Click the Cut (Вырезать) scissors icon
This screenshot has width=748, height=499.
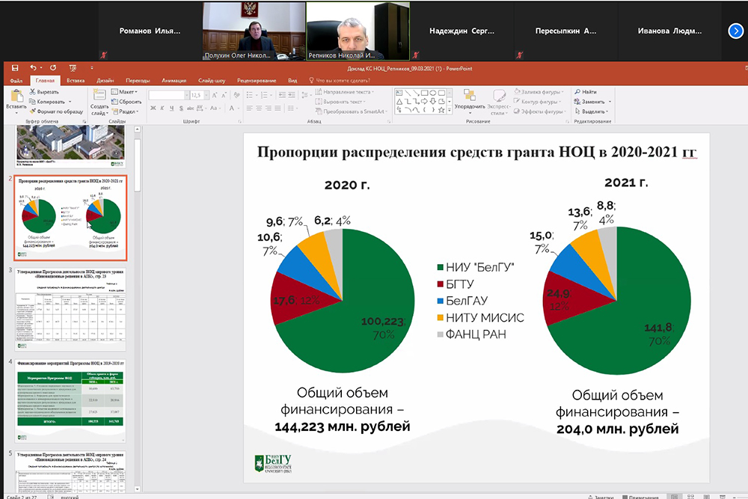click(33, 91)
